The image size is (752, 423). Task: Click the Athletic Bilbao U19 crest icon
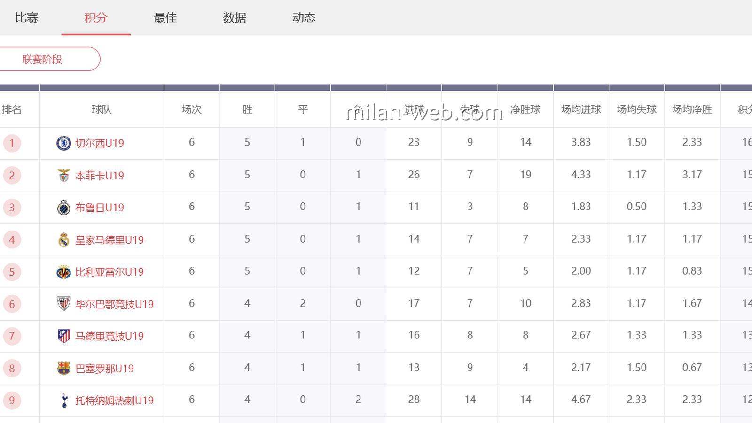(63, 304)
